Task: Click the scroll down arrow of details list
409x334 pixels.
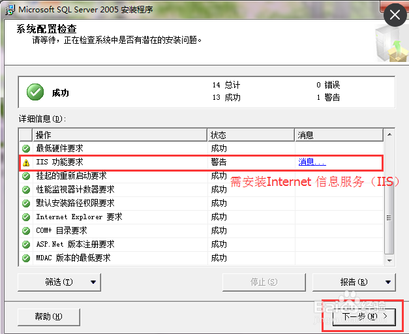Action: tap(389, 261)
